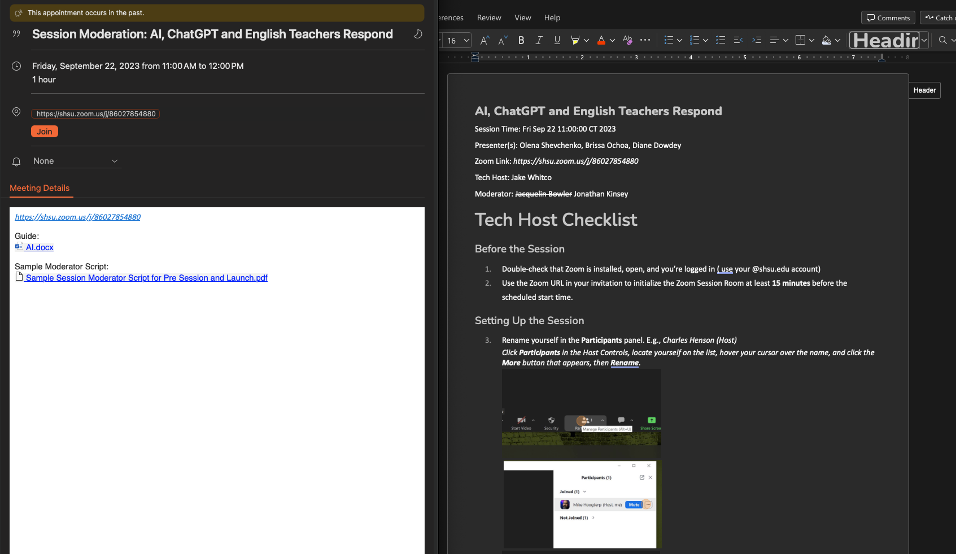Screen dimensions: 956x554
Task: Toggle underline formatting
Action: tap(557, 40)
